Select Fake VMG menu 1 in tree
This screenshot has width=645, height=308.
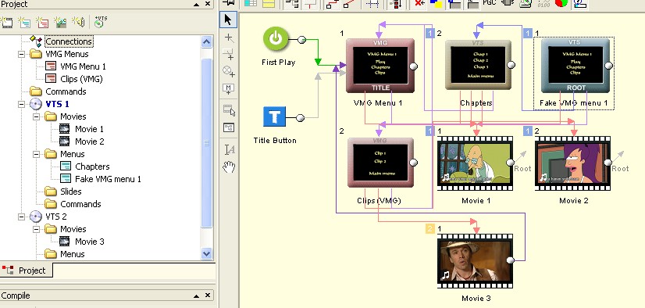tap(108, 179)
